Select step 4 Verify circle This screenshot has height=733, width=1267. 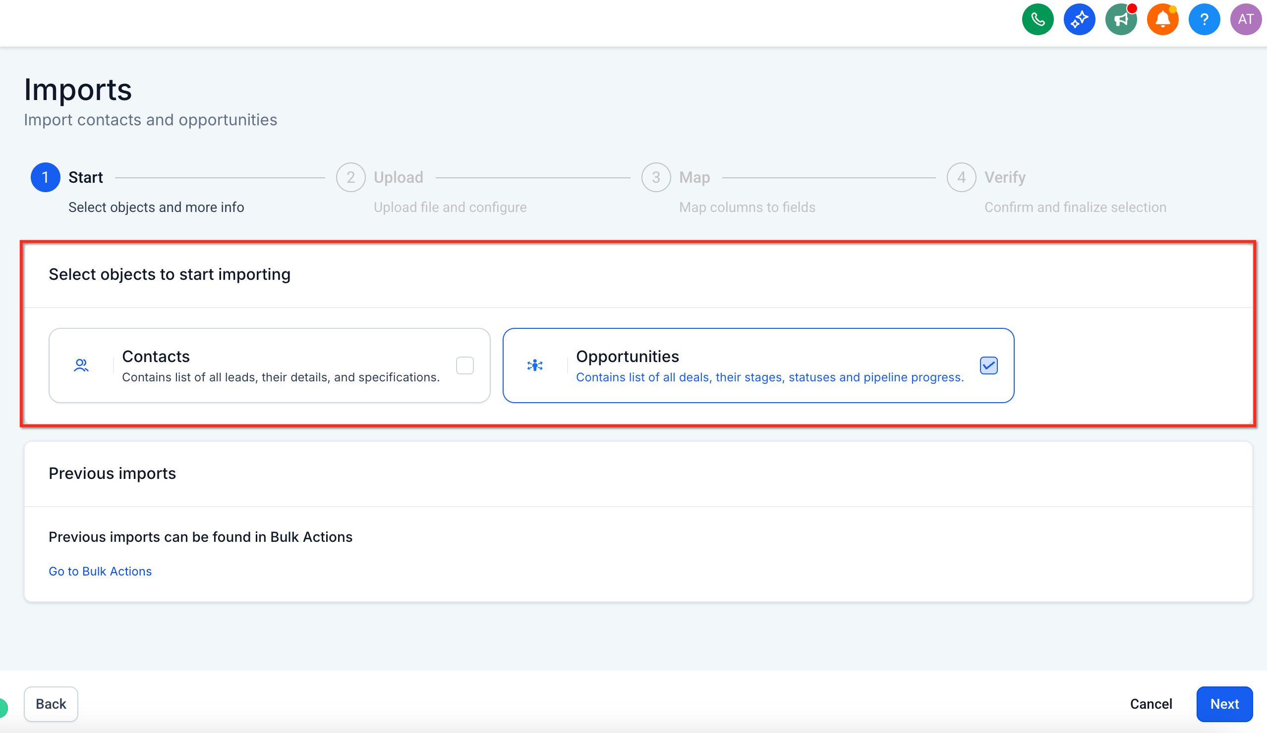pos(961,177)
